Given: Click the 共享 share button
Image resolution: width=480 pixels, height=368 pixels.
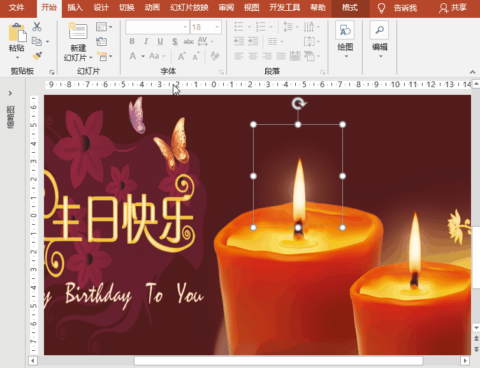Looking at the screenshot, I should click(453, 8).
